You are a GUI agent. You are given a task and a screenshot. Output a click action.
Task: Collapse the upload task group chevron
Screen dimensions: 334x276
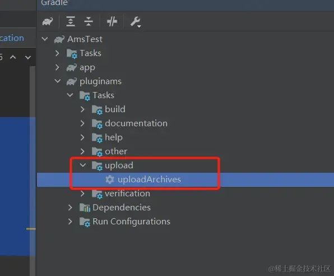[82, 165]
